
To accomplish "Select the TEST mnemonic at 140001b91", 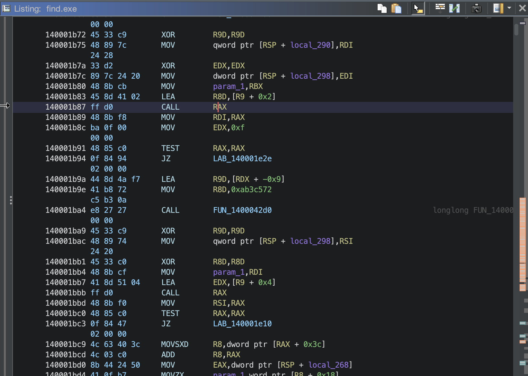I will click(x=170, y=148).
